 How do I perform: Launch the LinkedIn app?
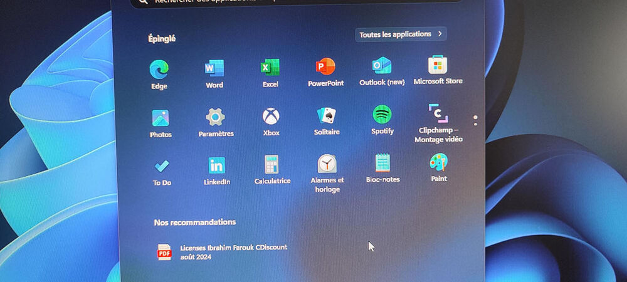pyautogui.click(x=217, y=171)
